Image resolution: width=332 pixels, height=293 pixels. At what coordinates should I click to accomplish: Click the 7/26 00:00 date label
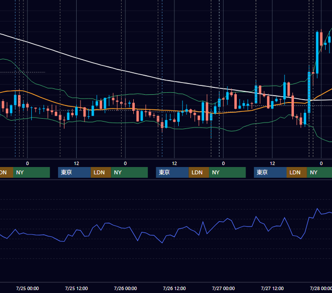(x=125, y=288)
